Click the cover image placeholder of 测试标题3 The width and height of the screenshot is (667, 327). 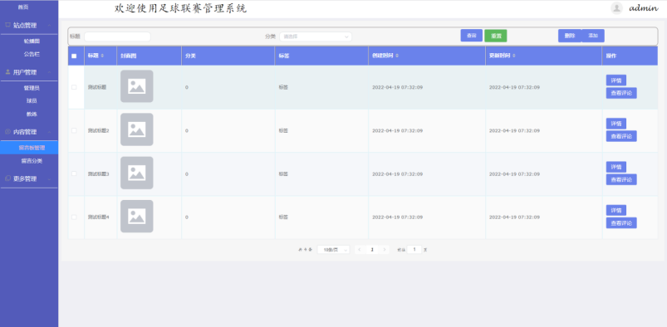click(x=136, y=173)
